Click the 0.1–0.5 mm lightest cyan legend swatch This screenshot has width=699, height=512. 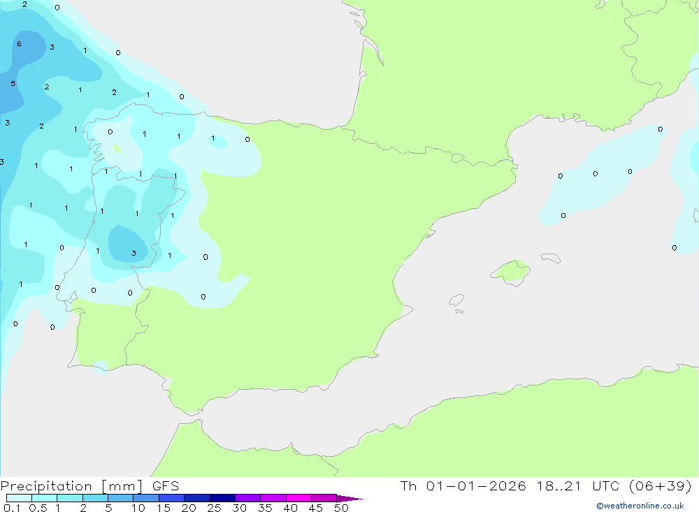(19, 498)
